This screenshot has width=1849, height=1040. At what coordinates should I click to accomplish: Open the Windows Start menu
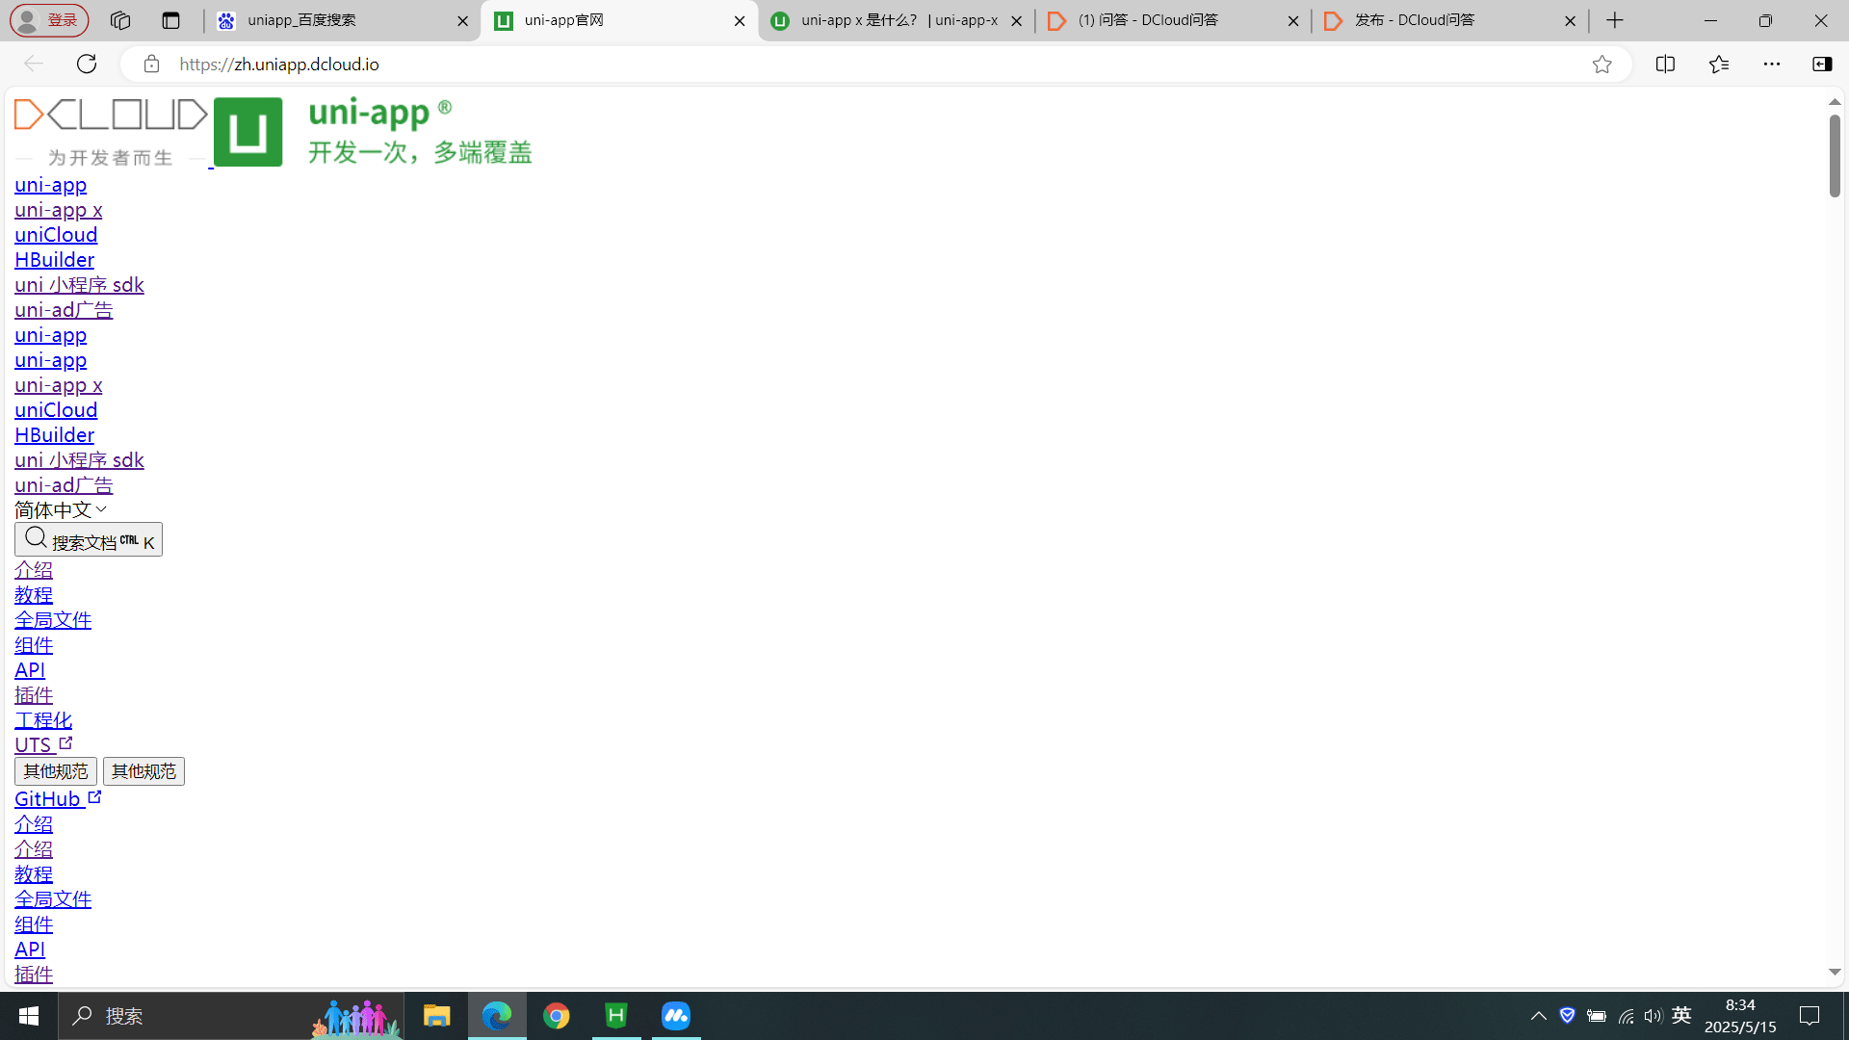tap(29, 1016)
